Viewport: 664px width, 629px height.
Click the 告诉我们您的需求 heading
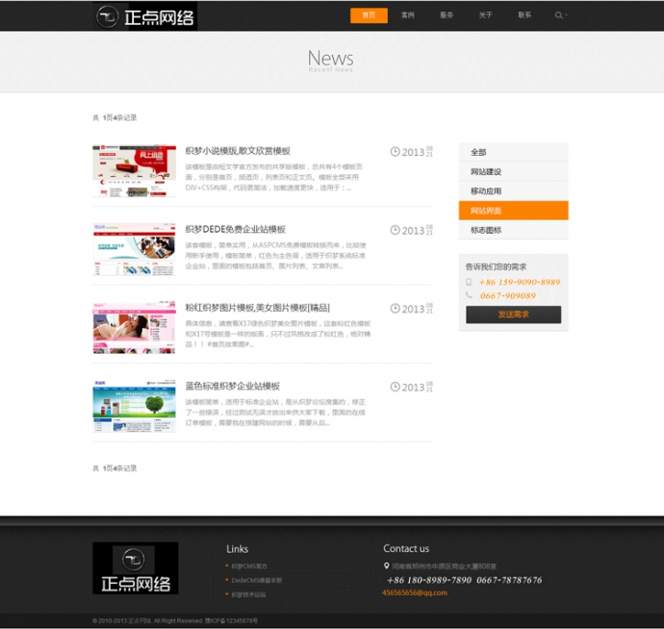496,266
